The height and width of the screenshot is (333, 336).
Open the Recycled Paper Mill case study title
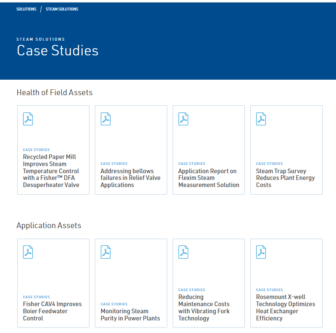[x=51, y=171]
